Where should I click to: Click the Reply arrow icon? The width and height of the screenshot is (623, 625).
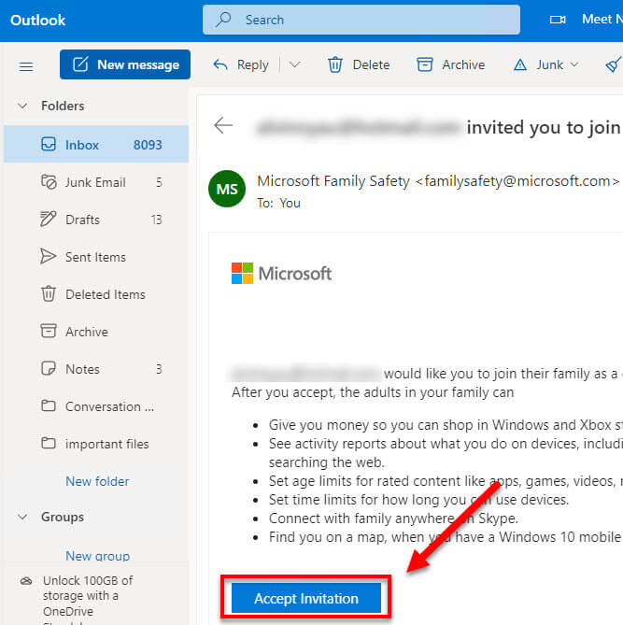point(220,64)
